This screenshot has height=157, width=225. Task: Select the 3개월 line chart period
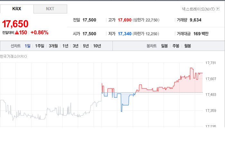[53, 46]
